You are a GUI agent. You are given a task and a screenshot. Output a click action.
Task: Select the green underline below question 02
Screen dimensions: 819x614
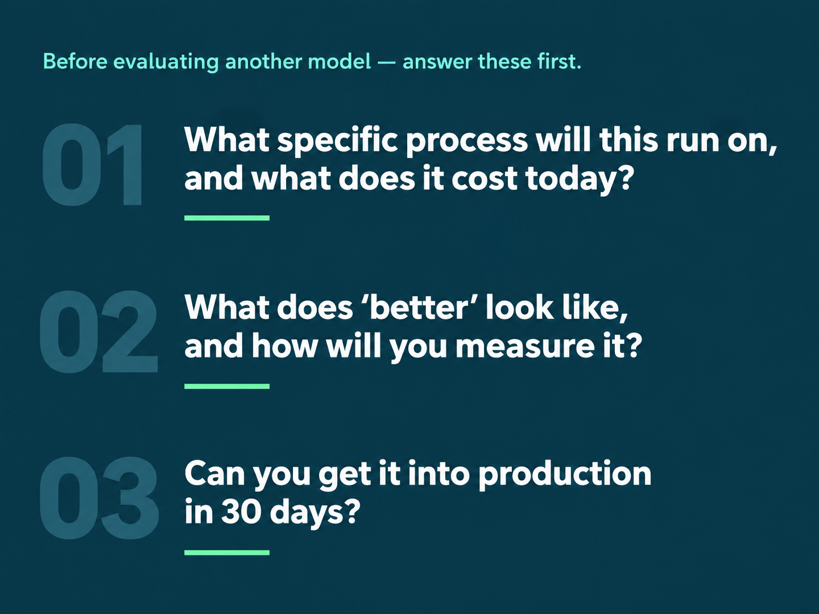[227, 386]
